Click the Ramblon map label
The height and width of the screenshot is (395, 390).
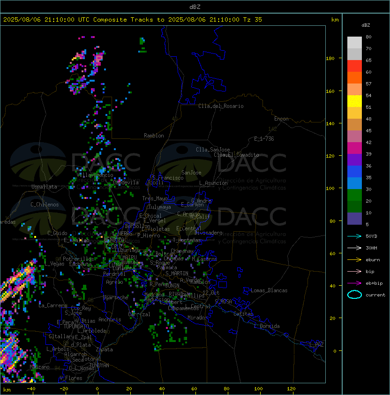pos(154,136)
